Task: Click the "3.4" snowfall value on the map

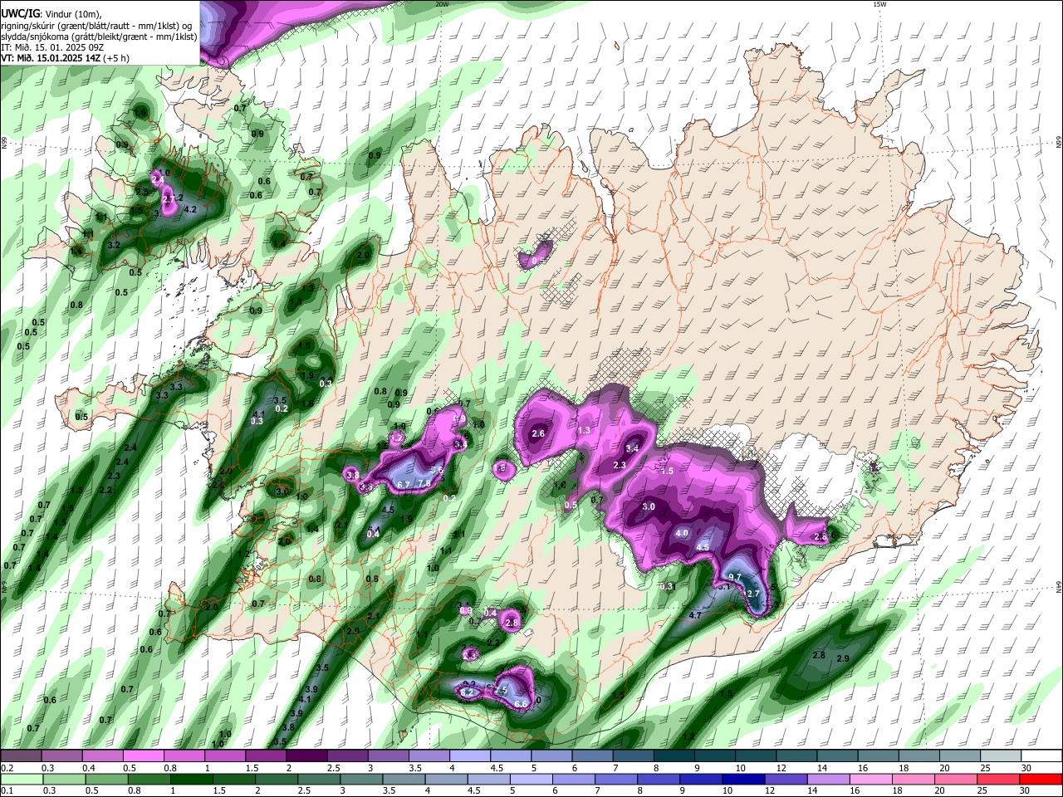Action: [632, 448]
